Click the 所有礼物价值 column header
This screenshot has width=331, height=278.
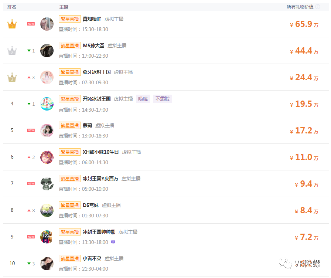(300, 7)
